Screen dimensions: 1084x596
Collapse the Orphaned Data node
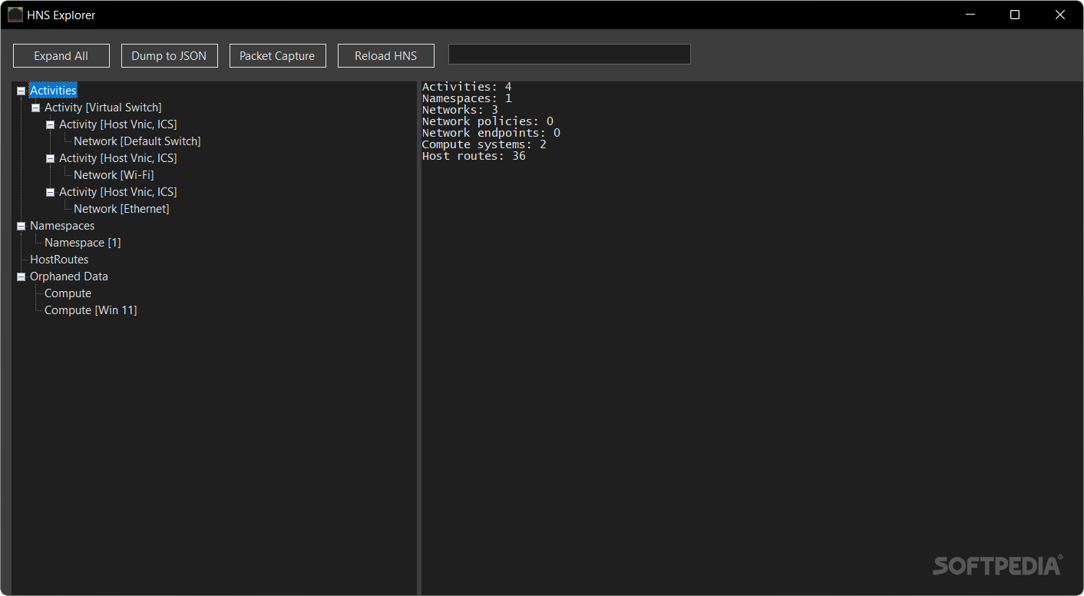pos(21,276)
